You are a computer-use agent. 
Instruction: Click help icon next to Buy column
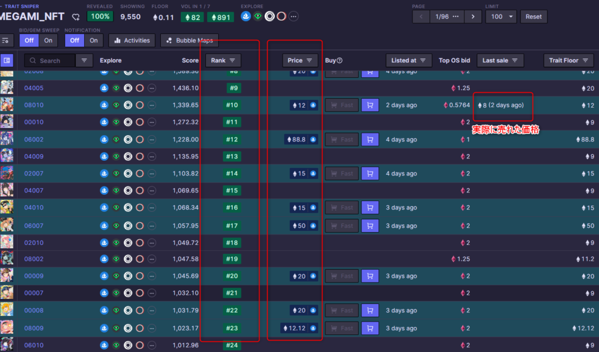pos(339,60)
